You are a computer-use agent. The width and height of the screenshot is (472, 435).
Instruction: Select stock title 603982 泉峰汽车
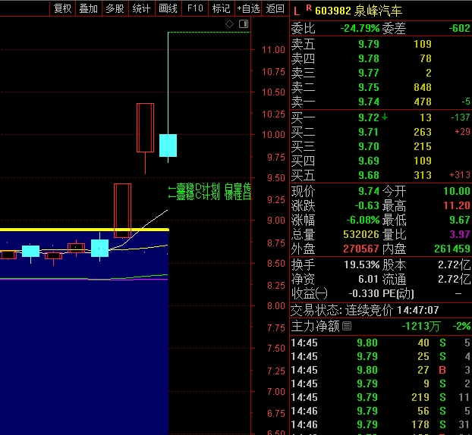[x=358, y=11]
